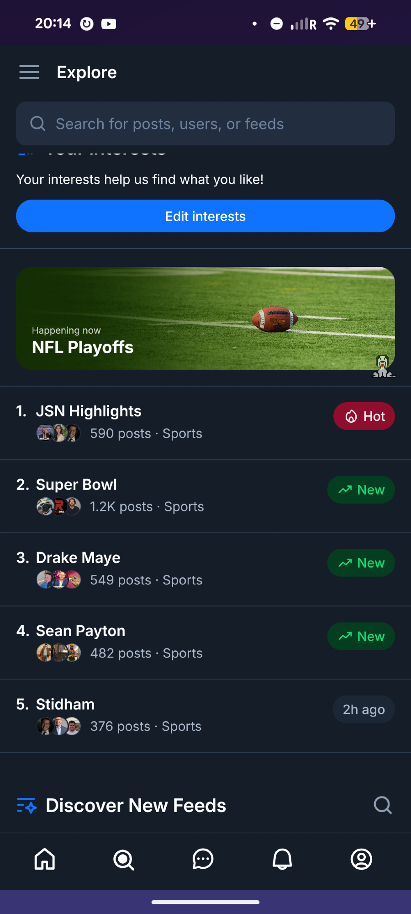Tap the Discover New Feeds sparkle icon

coord(27,805)
